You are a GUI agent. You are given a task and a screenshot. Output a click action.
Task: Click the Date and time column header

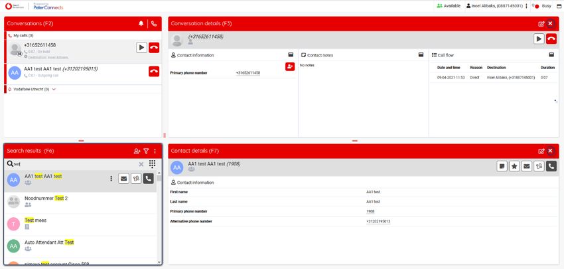click(449, 68)
